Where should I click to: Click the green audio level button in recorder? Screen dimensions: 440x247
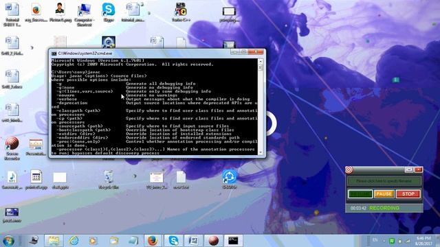pos(360,193)
